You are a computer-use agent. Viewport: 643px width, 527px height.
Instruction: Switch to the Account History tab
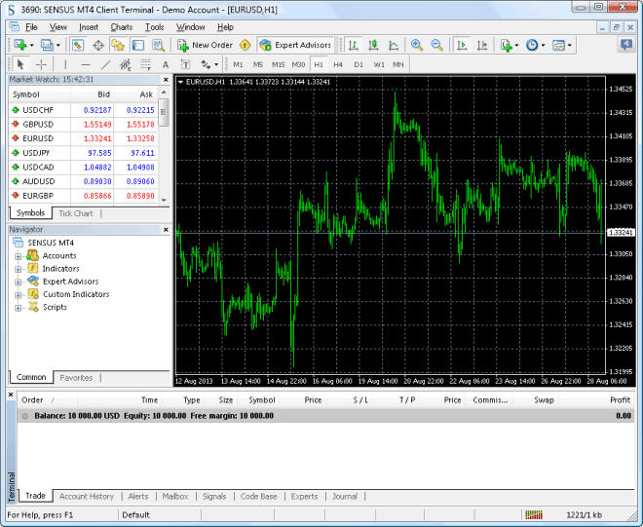click(x=87, y=496)
